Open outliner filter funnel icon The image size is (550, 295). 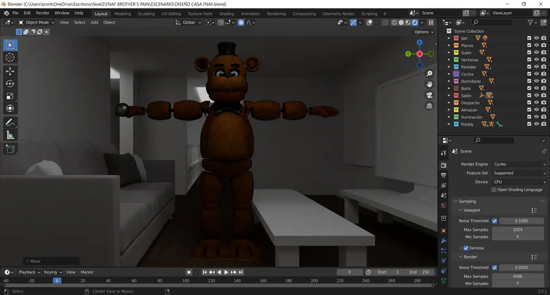point(530,22)
